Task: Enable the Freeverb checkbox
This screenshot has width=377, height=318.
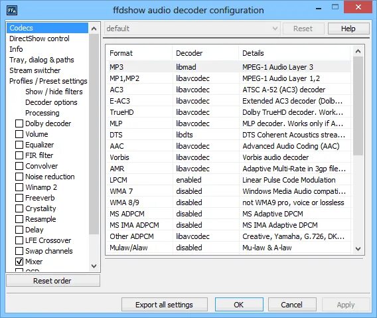Action: point(19,198)
